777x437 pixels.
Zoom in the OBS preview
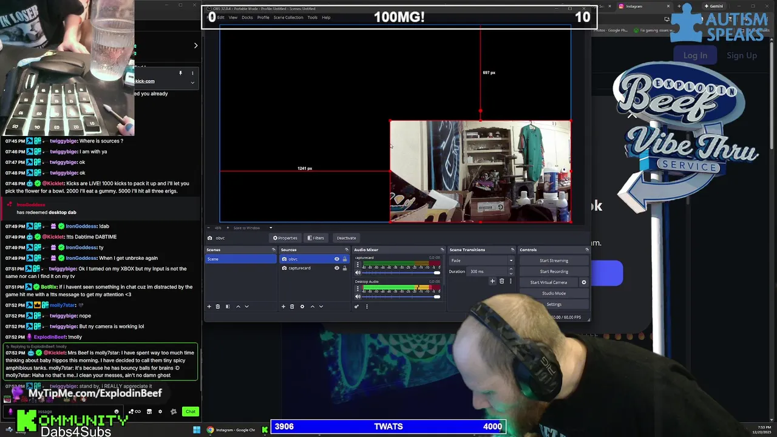click(x=228, y=228)
